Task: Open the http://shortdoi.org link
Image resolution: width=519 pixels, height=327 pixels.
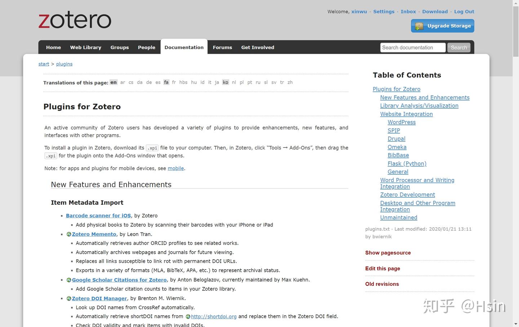Action: [214, 317]
